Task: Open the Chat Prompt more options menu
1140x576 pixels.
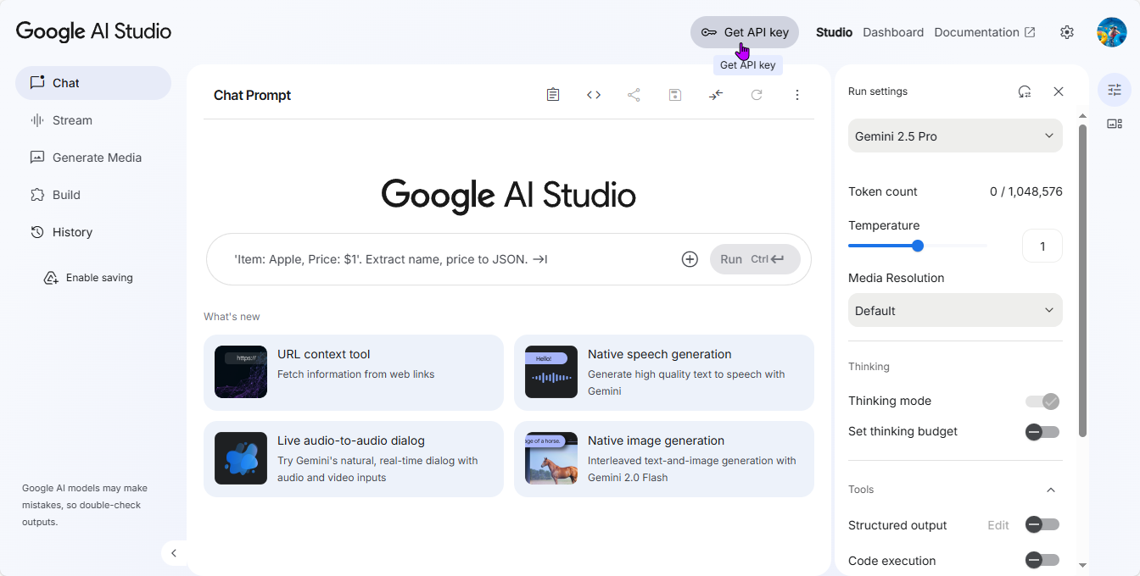Action: (796, 95)
